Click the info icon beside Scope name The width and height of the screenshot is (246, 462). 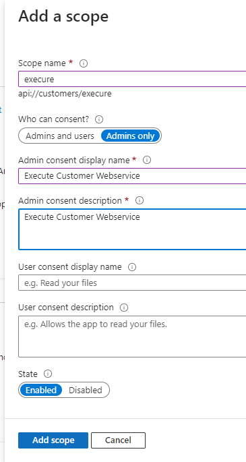click(84, 63)
